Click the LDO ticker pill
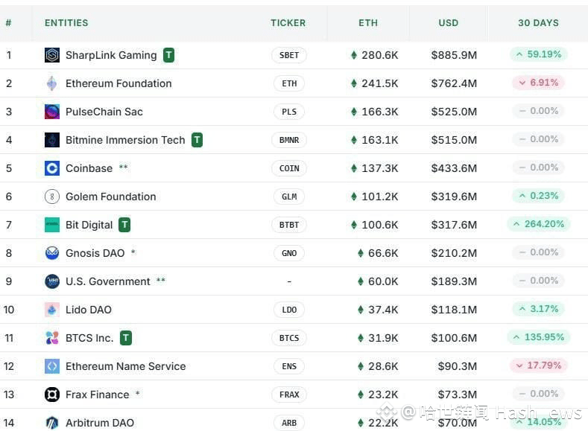Screen dimensions: 588x431 coord(289,310)
